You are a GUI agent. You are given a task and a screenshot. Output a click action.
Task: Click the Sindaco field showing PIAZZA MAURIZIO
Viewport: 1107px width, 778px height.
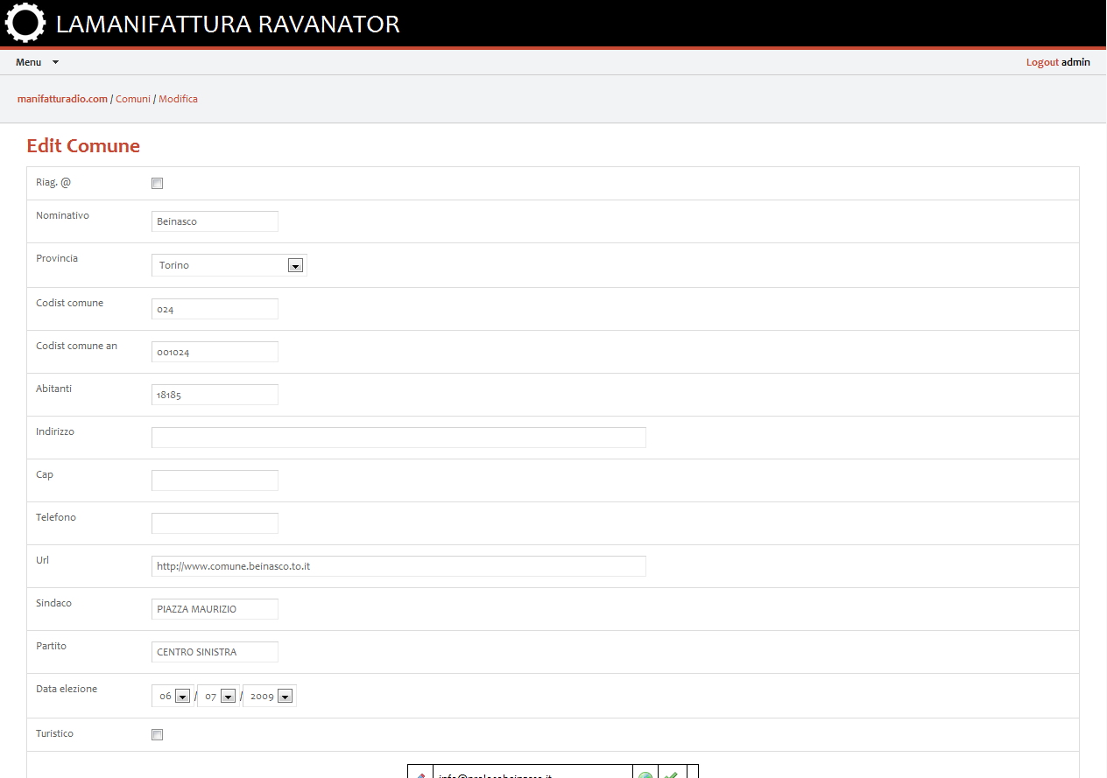[x=215, y=608]
